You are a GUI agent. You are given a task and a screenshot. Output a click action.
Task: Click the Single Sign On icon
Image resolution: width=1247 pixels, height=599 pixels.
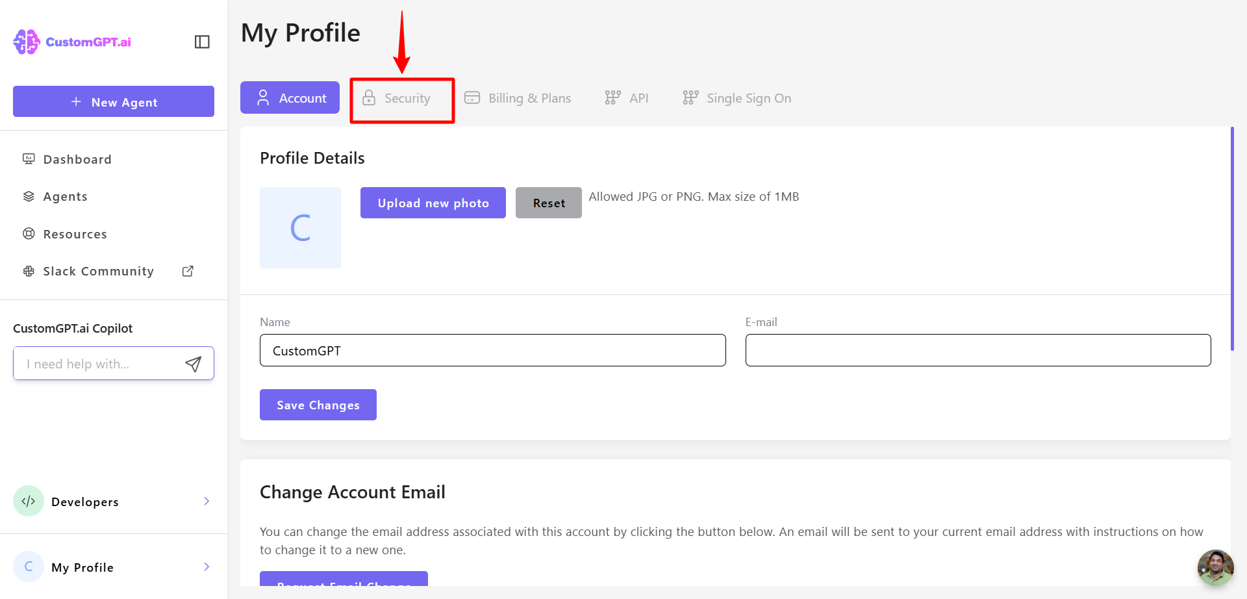[690, 98]
